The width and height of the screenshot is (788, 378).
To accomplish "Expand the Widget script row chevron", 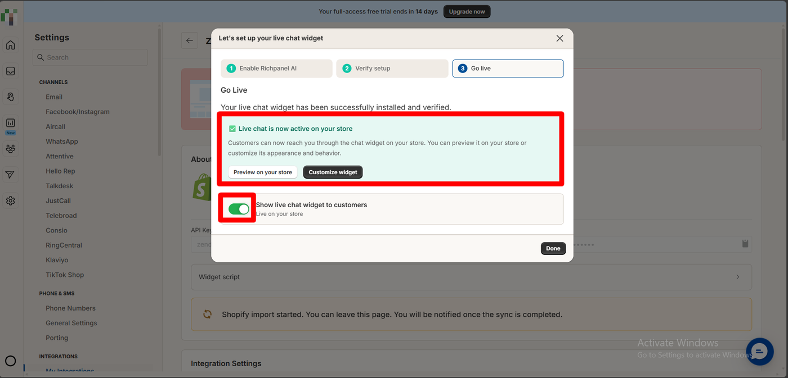I will tap(738, 277).
